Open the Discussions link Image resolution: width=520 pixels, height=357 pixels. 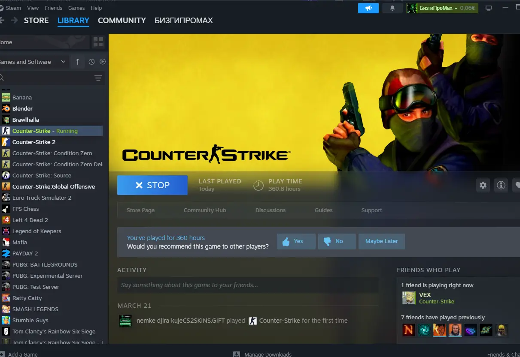pos(271,210)
